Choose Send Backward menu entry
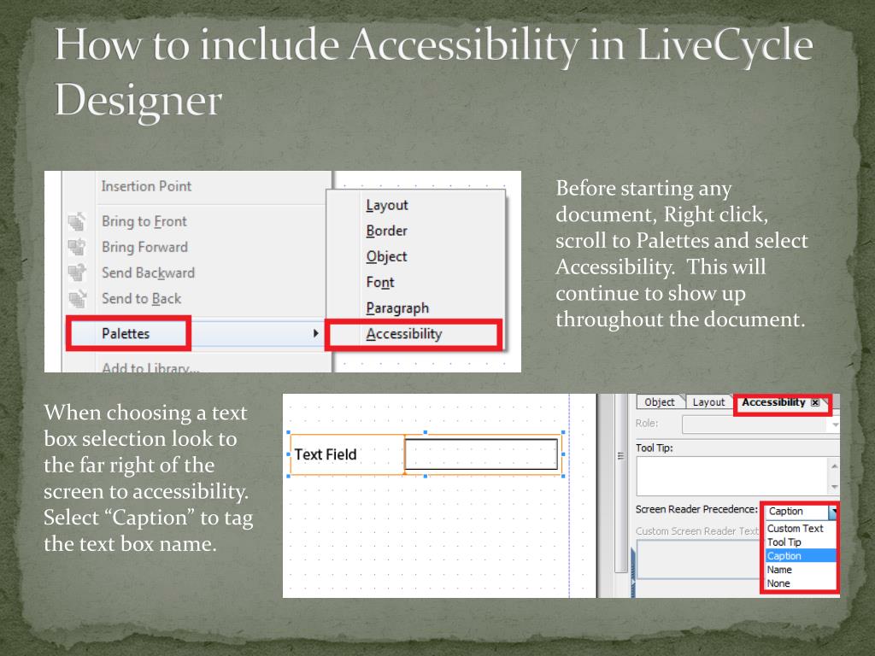 (x=148, y=272)
